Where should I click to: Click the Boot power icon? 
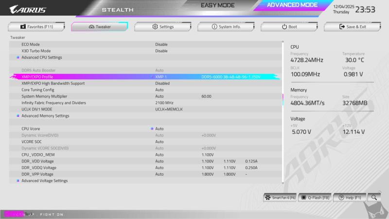(284, 27)
